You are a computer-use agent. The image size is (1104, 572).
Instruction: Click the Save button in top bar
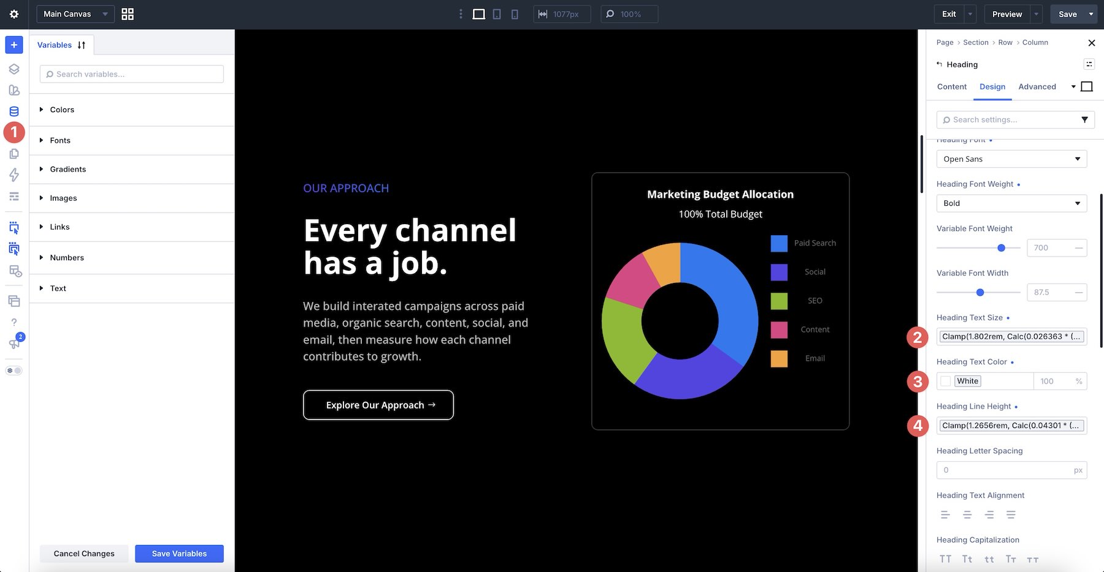coord(1068,14)
